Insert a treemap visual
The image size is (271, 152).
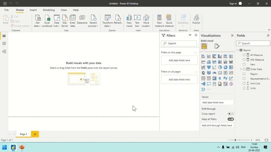pyautogui.click(x=231, y=67)
